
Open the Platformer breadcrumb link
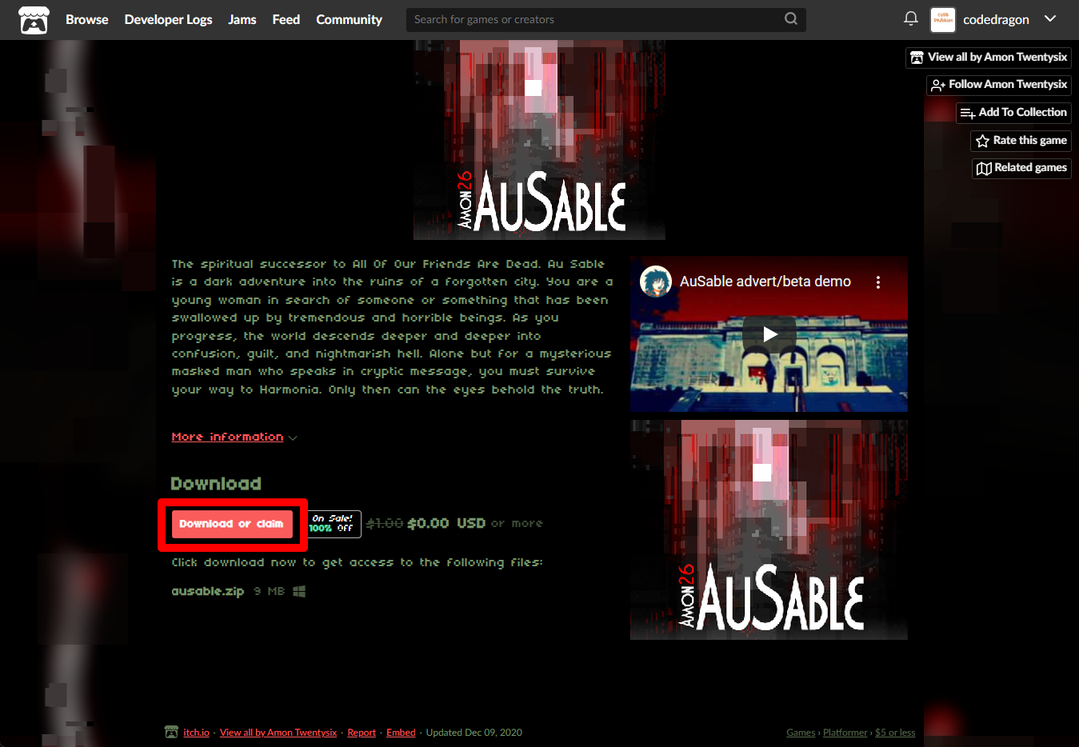click(845, 733)
